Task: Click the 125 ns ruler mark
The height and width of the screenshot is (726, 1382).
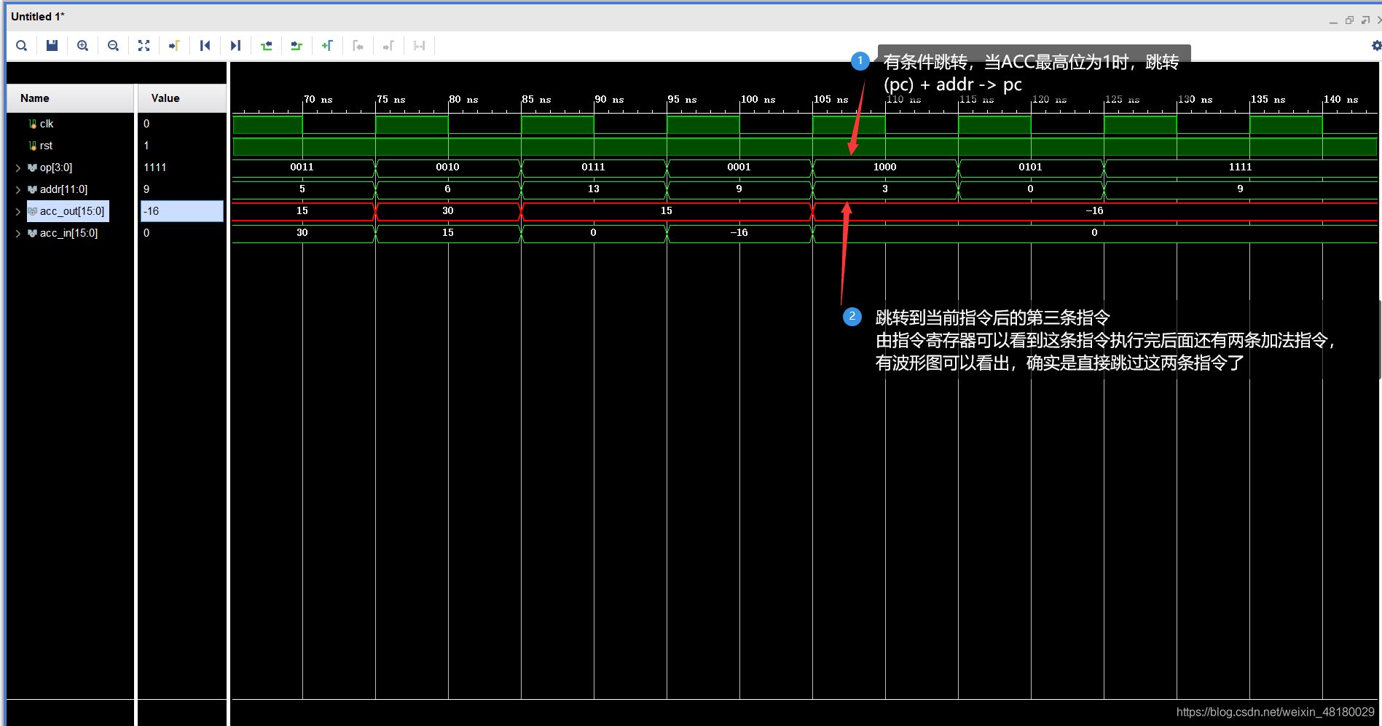Action: click(x=1122, y=100)
